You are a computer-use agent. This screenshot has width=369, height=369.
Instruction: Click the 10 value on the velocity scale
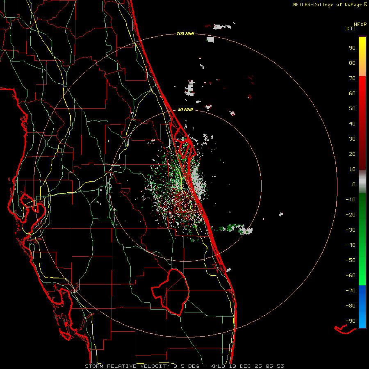pyautogui.click(x=352, y=169)
